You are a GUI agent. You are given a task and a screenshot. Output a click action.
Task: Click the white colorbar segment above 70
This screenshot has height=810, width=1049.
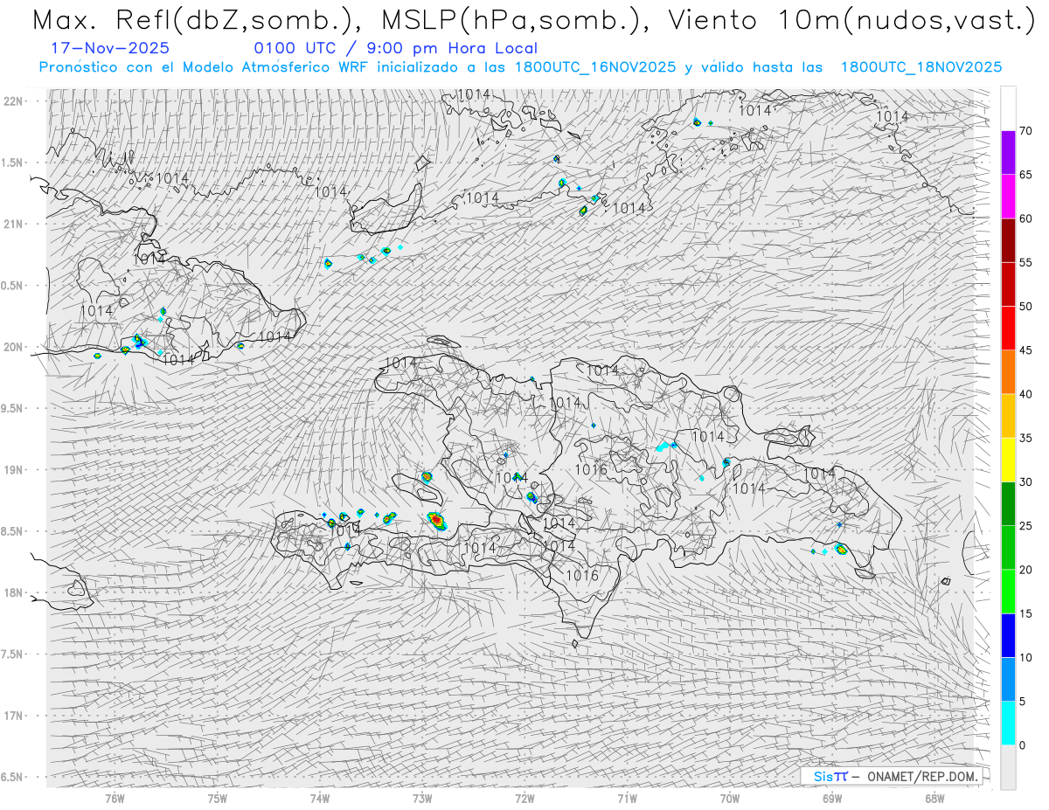click(x=1008, y=108)
